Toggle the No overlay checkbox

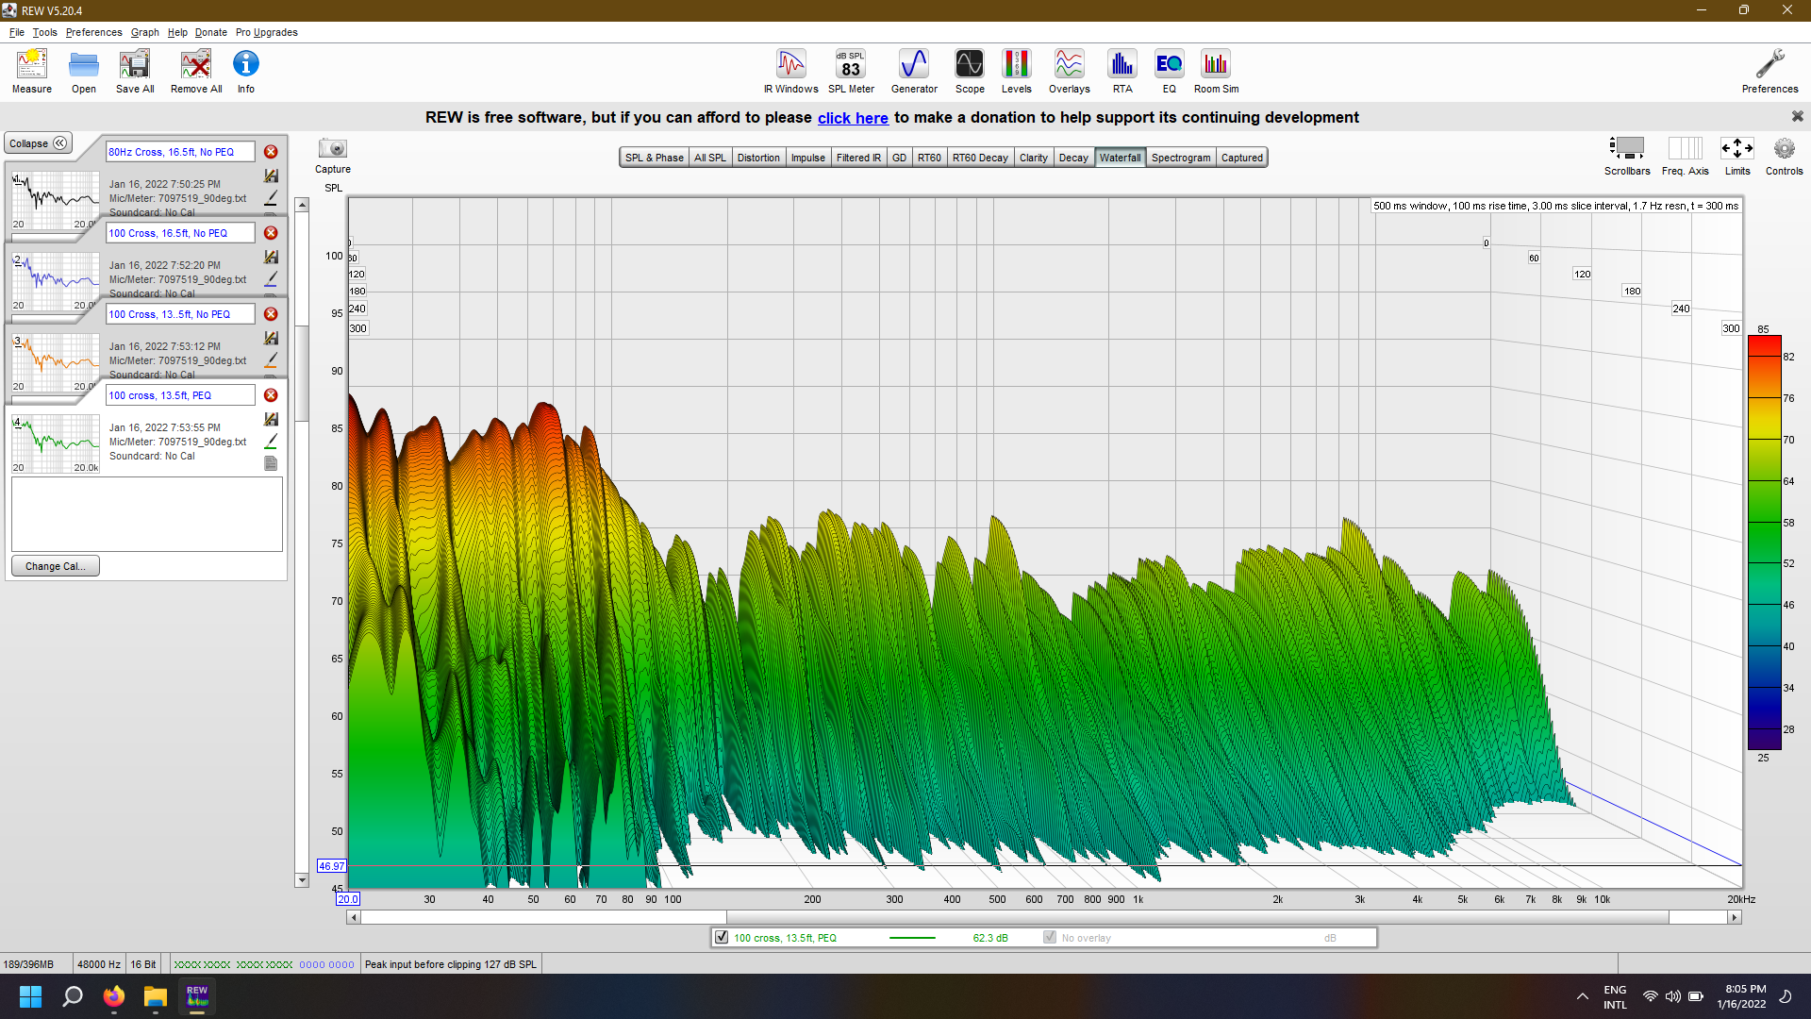pyautogui.click(x=1049, y=937)
